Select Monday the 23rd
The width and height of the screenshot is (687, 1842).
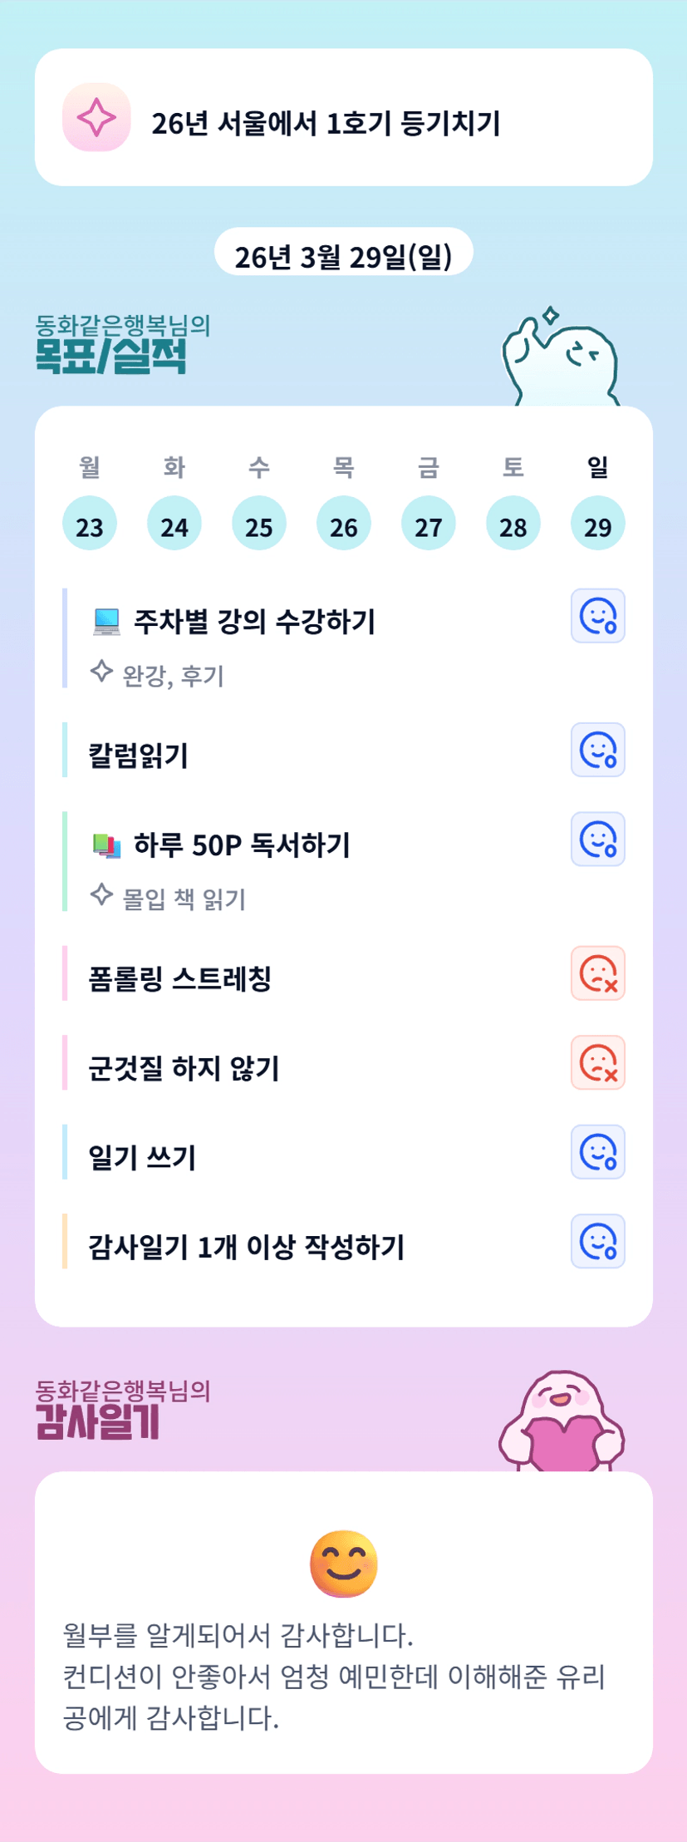[x=90, y=524]
